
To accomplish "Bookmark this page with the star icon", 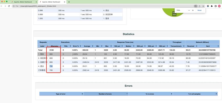I will (x=203, y=6).
